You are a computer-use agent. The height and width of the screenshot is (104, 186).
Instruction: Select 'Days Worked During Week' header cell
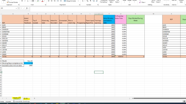pos(135,19)
